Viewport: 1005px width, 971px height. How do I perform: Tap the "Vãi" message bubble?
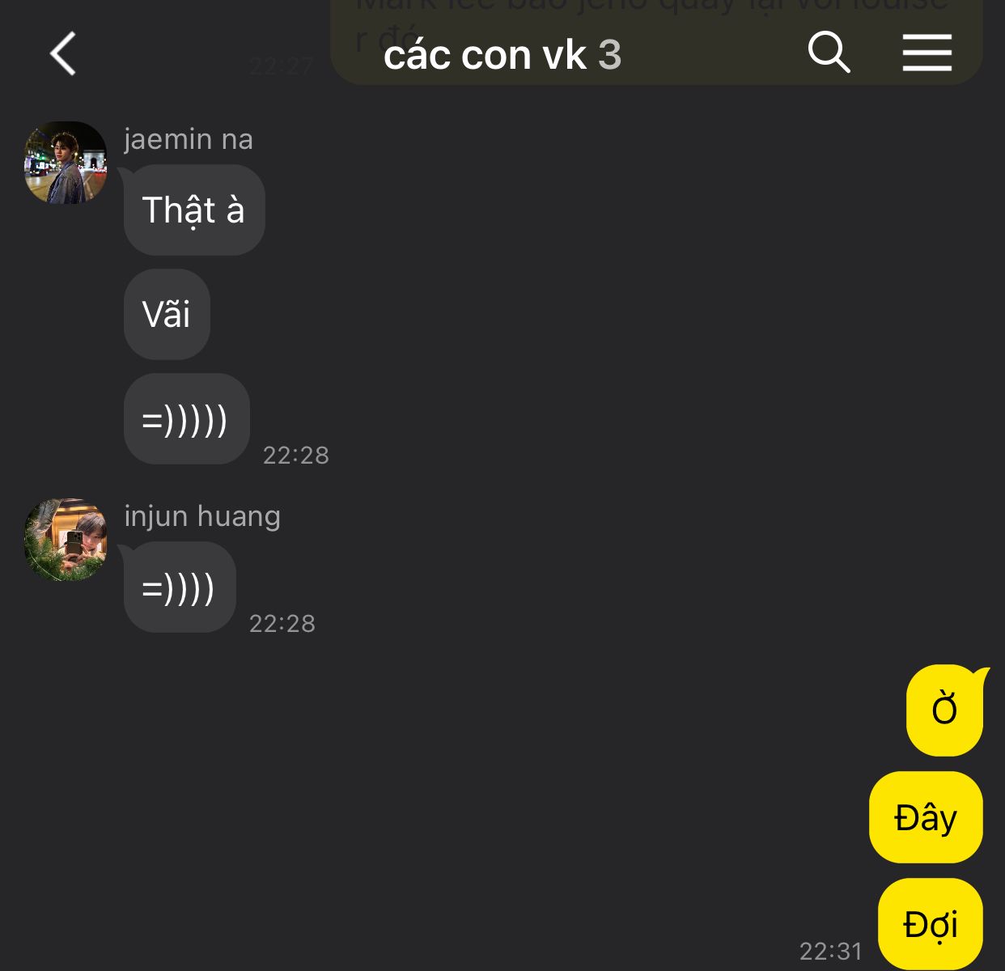[x=167, y=315]
